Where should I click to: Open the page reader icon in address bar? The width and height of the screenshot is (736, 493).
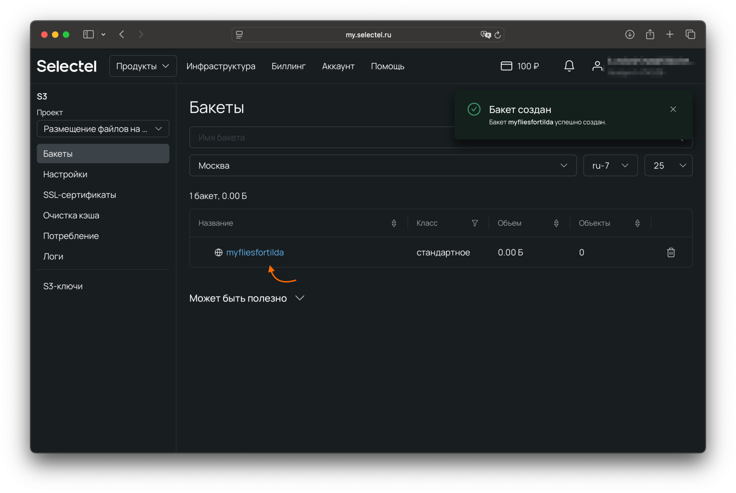click(240, 35)
